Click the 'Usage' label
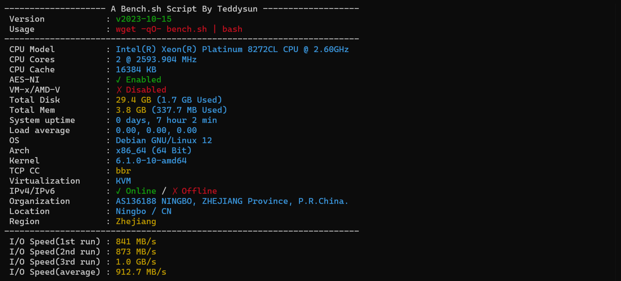The width and height of the screenshot is (621, 281). pos(22,29)
